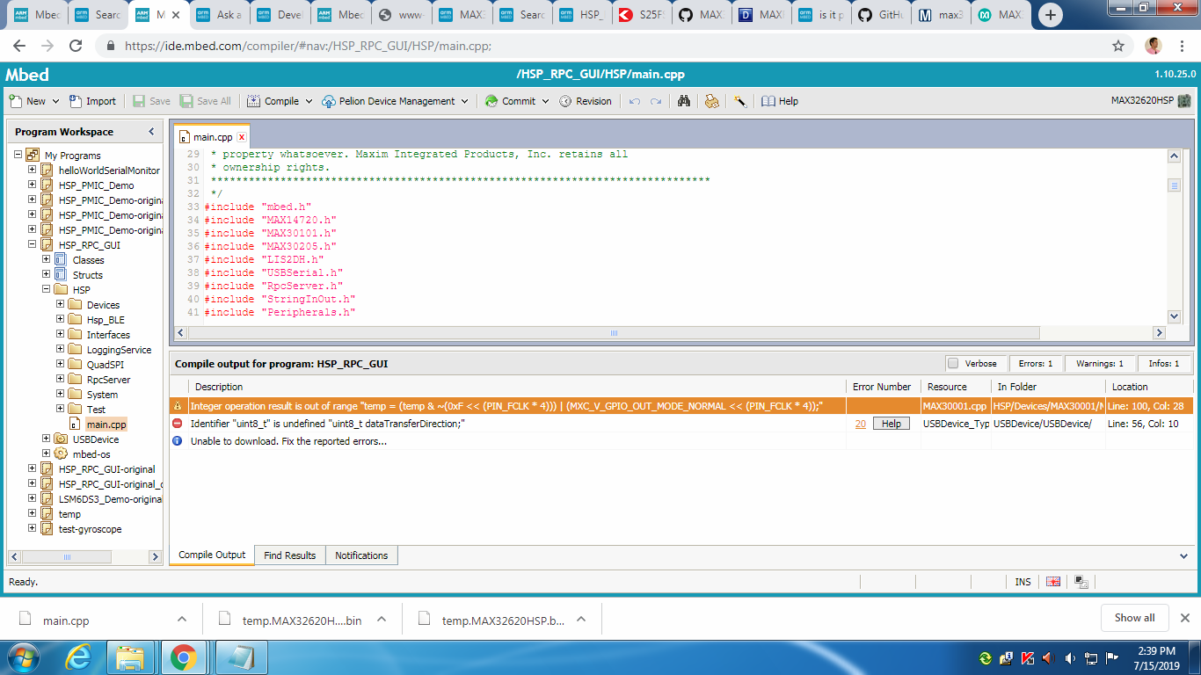Click the printer icon in the toolbar
The height and width of the screenshot is (675, 1201).
pos(712,101)
